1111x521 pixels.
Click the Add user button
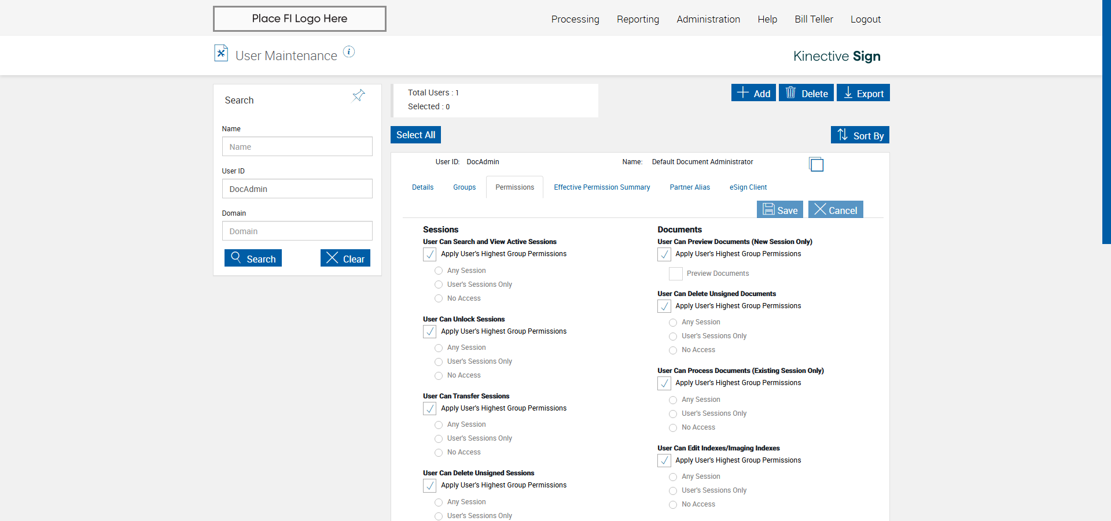click(x=753, y=93)
